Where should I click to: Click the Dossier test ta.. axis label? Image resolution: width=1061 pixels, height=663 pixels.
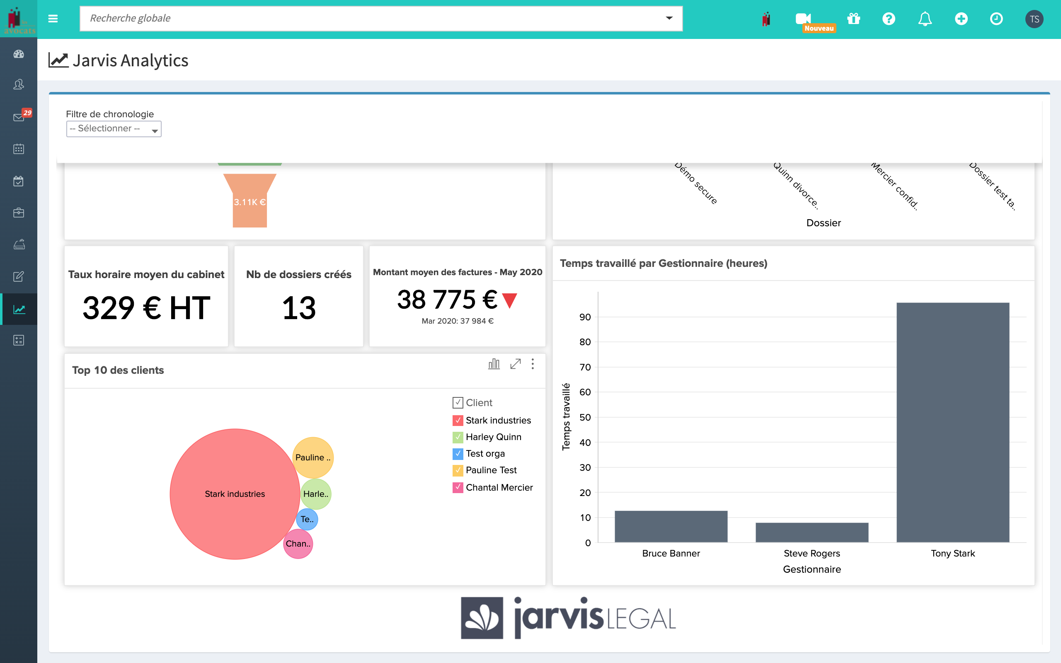click(993, 186)
